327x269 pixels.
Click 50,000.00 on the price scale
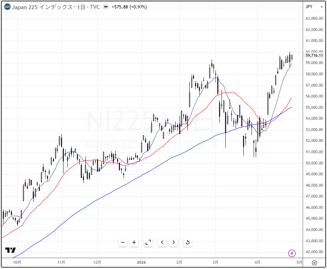[x=314, y=163]
